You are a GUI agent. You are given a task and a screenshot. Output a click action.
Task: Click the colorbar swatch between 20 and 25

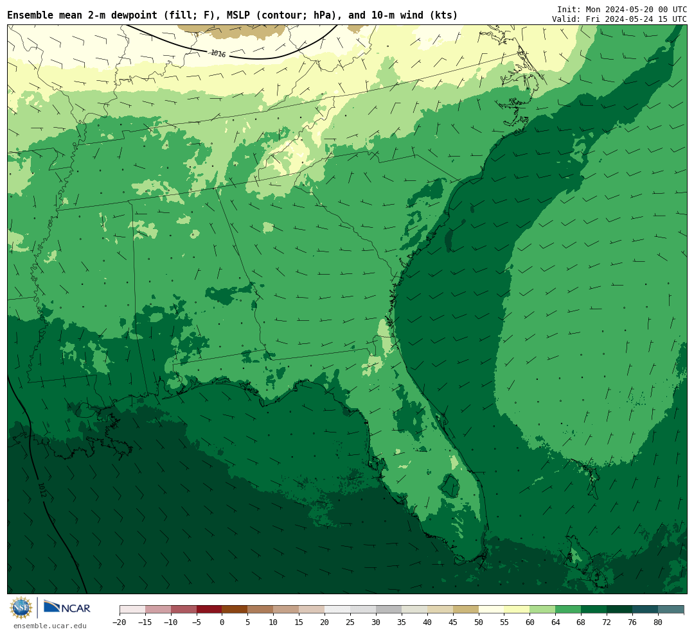338,610
